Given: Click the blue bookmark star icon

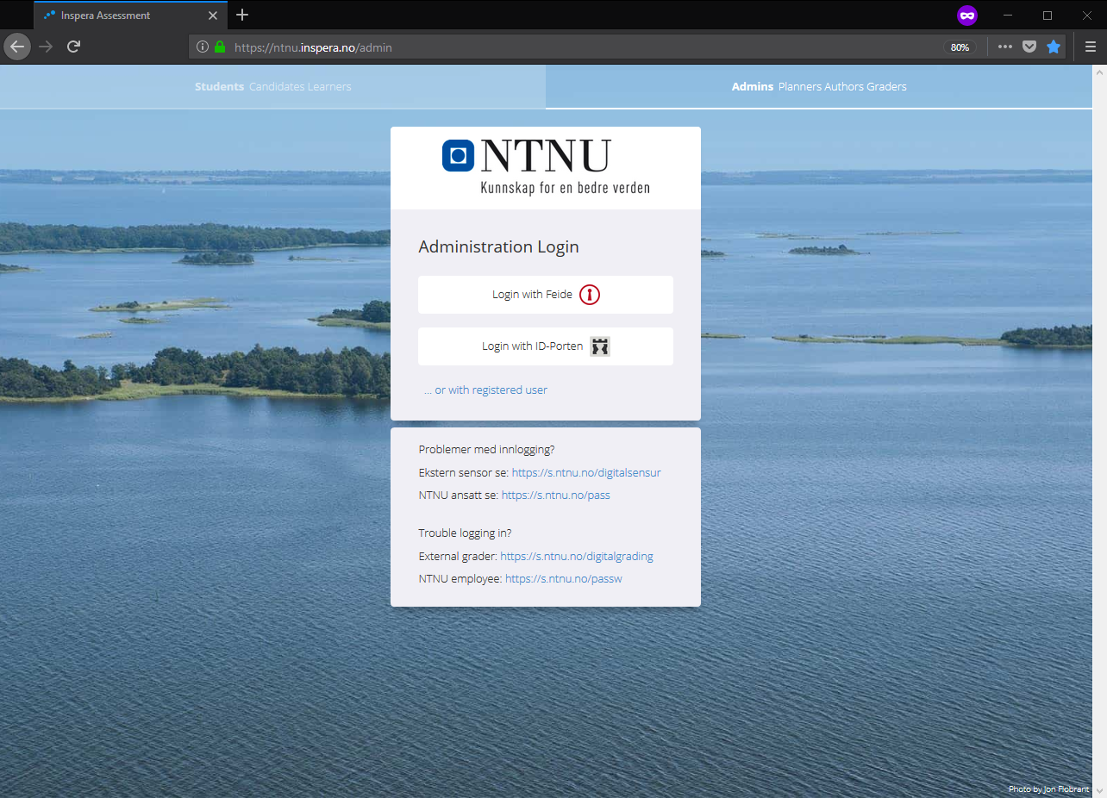Looking at the screenshot, I should [1054, 47].
